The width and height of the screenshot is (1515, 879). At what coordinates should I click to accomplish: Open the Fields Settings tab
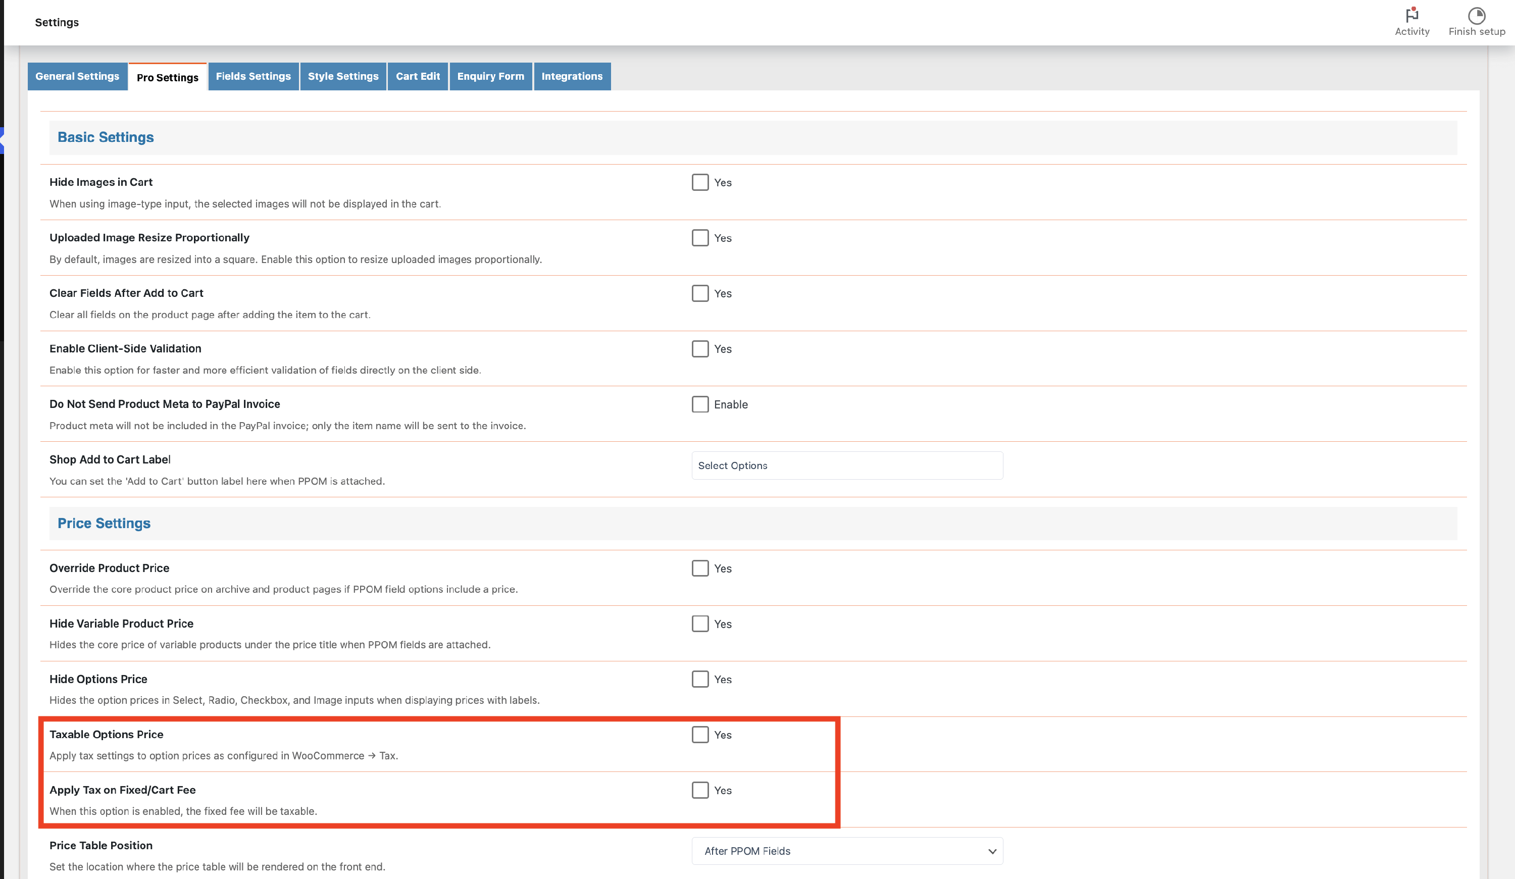[253, 76]
